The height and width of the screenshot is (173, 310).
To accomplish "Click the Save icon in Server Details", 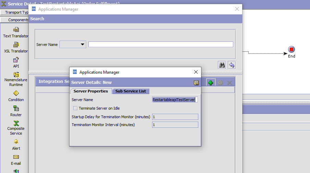I will (x=196, y=83).
